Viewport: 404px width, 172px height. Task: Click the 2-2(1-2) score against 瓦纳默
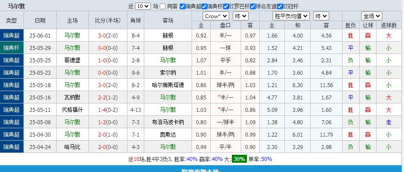pyautogui.click(x=108, y=97)
